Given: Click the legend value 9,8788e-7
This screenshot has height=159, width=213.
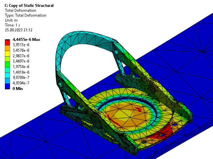Looking at the screenshot, I should tap(21, 78).
